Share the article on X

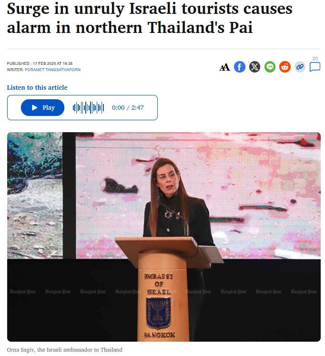[254, 67]
